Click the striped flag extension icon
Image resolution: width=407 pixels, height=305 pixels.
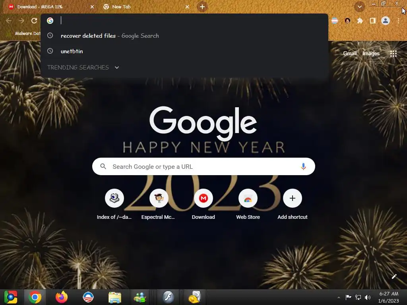pyautogui.click(x=335, y=21)
